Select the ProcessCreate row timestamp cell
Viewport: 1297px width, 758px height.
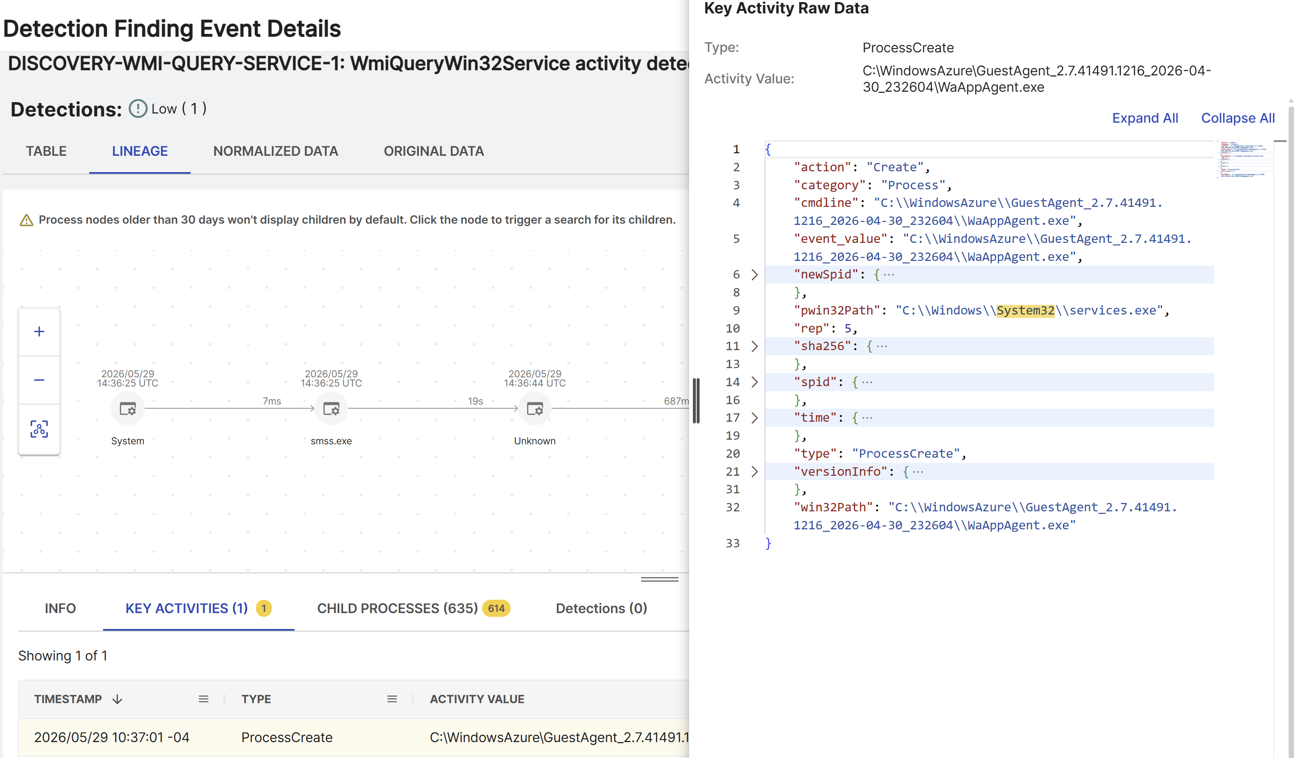click(112, 737)
